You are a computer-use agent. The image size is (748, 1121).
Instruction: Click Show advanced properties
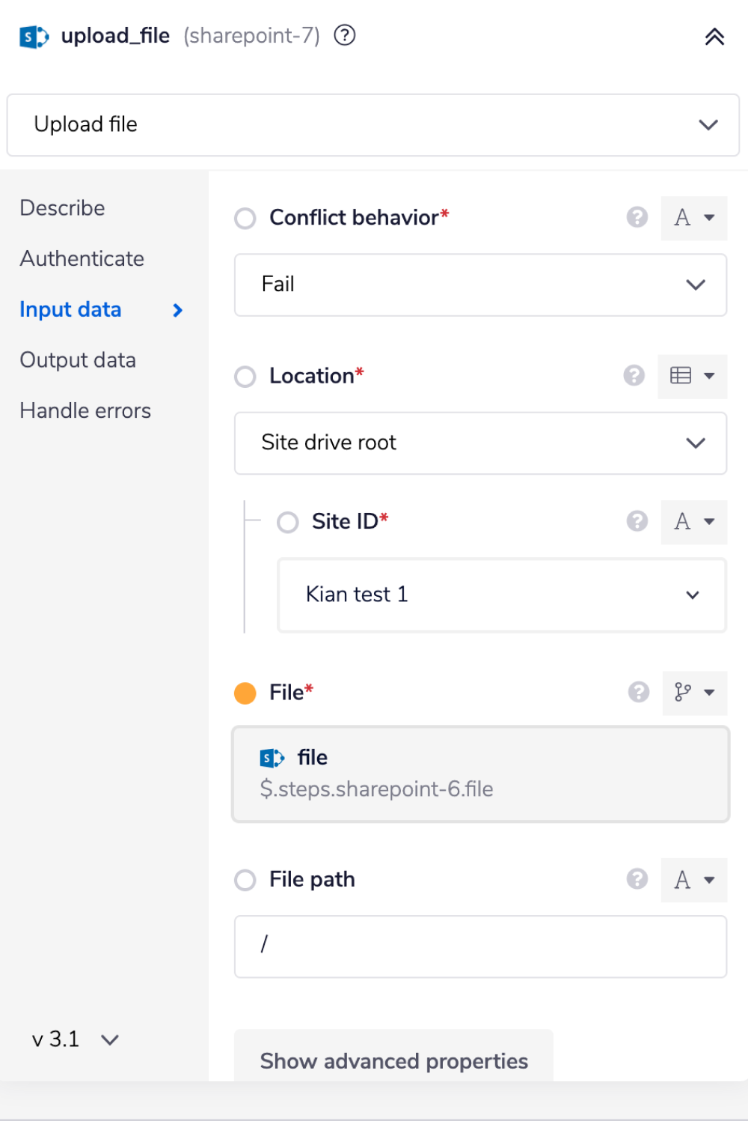[393, 1061]
